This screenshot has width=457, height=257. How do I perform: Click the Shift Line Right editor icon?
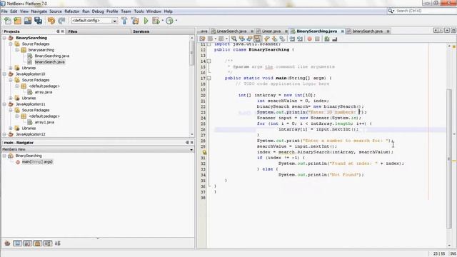point(300,39)
